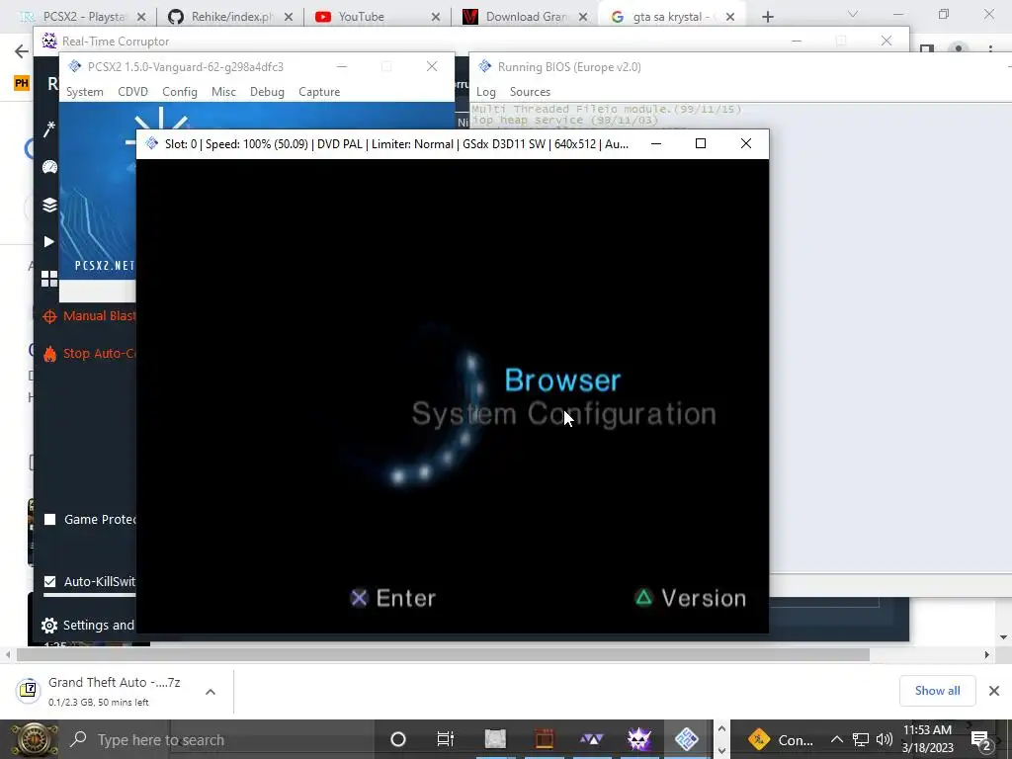Open the System menu in PCSX2
This screenshot has width=1012, height=759.
pyautogui.click(x=85, y=92)
